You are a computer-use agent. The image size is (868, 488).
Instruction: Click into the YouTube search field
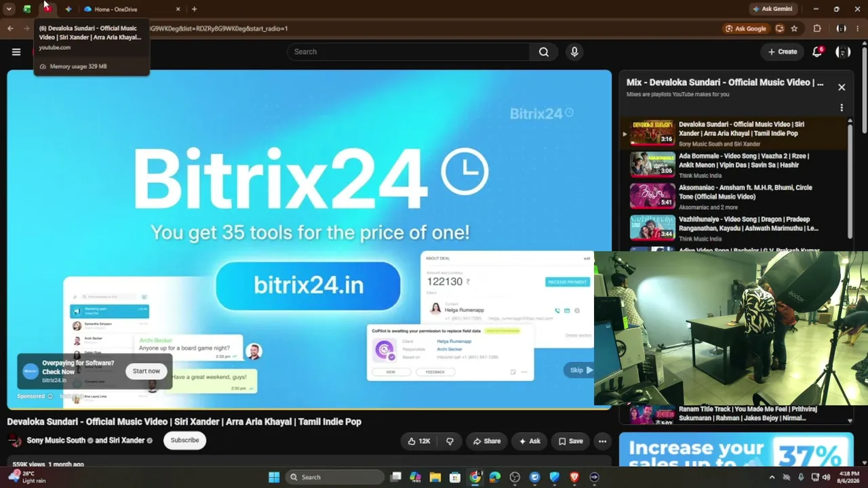pyautogui.click(x=408, y=52)
